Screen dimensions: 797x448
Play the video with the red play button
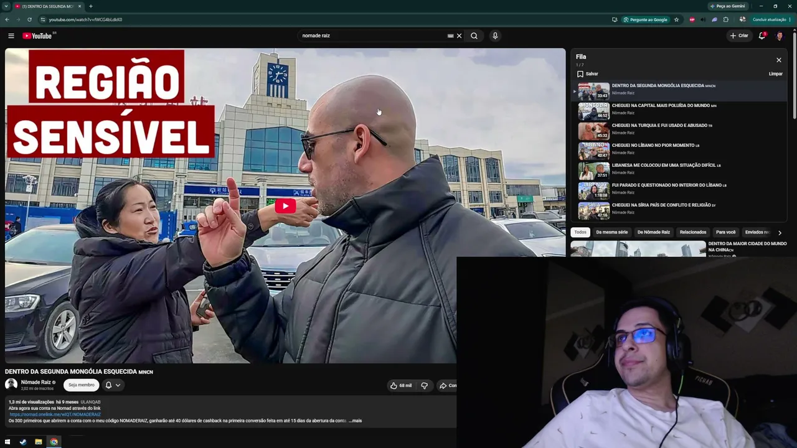(x=285, y=206)
